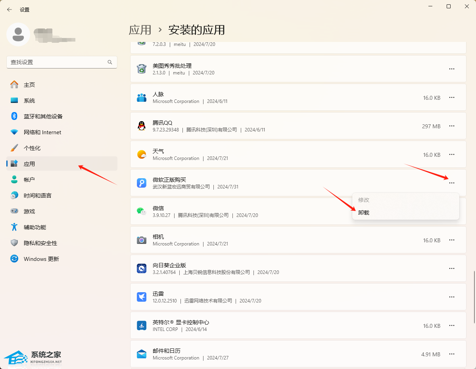Open more options for 微软正版购买

pyautogui.click(x=451, y=183)
